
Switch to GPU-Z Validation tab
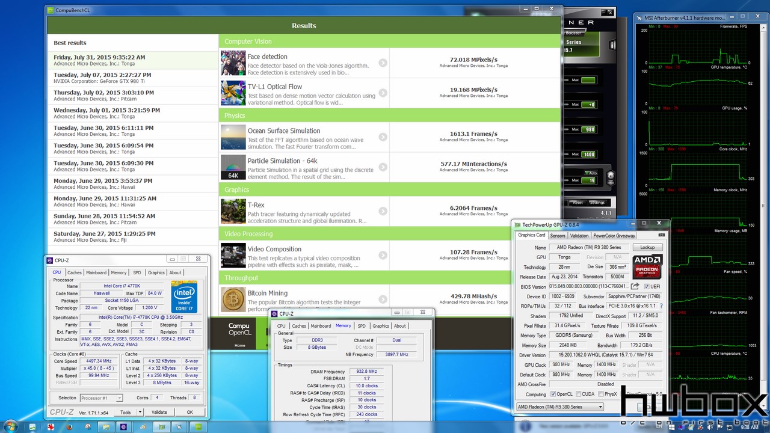579,236
